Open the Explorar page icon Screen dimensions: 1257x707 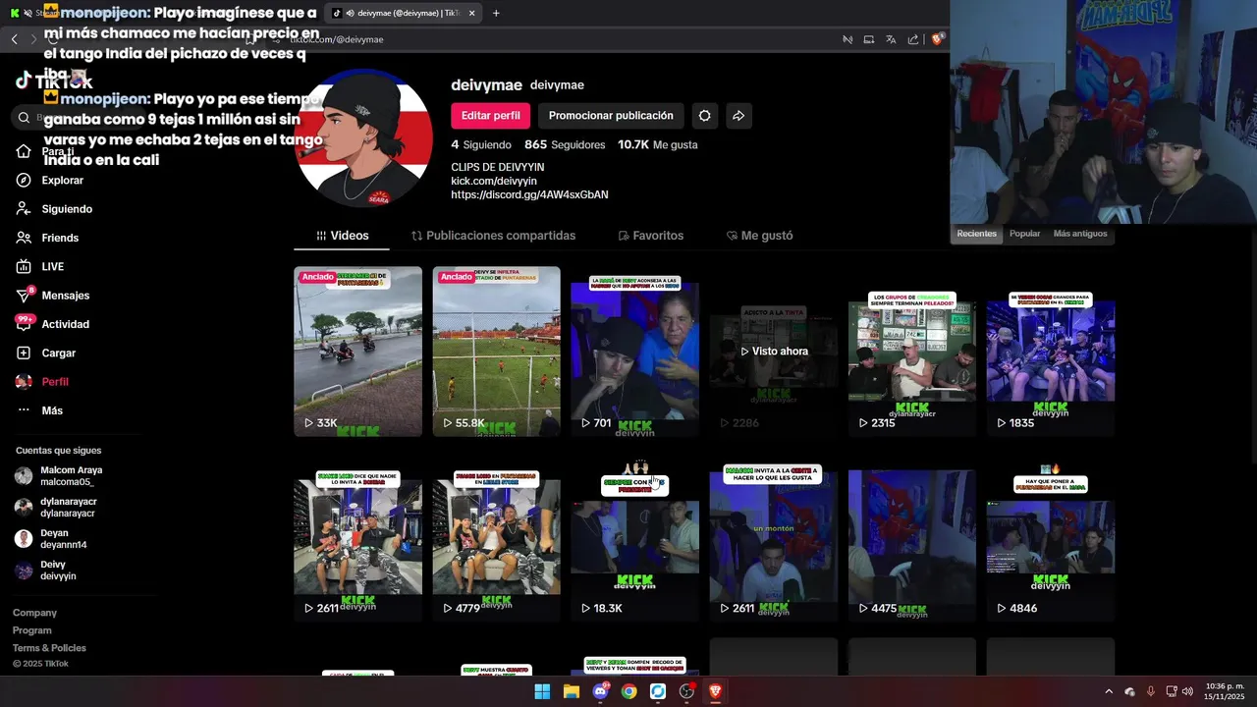pos(24,181)
